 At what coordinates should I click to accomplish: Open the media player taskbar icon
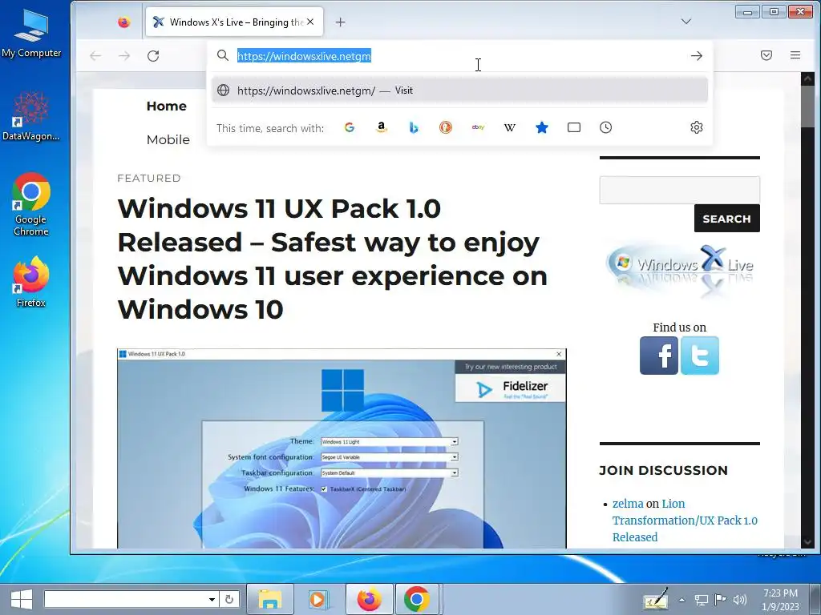click(317, 599)
